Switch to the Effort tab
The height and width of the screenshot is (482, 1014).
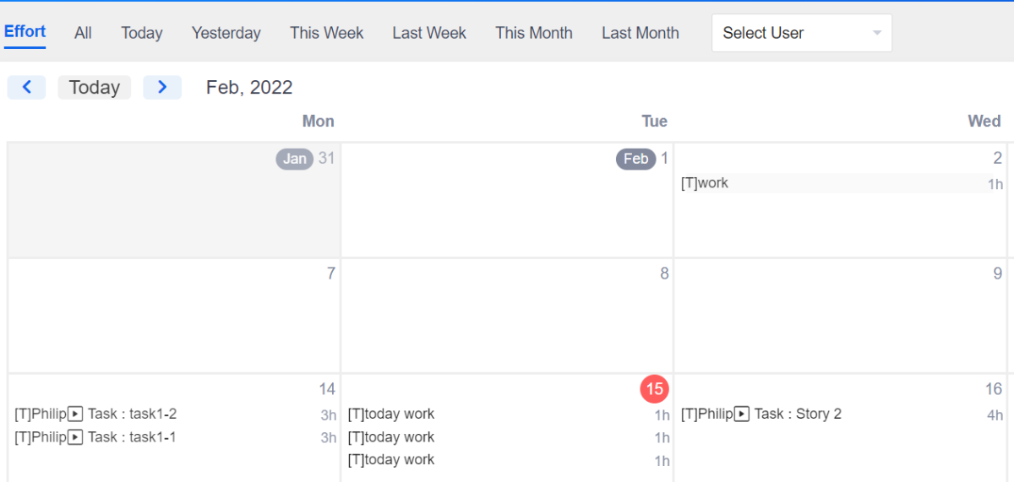pos(25,32)
